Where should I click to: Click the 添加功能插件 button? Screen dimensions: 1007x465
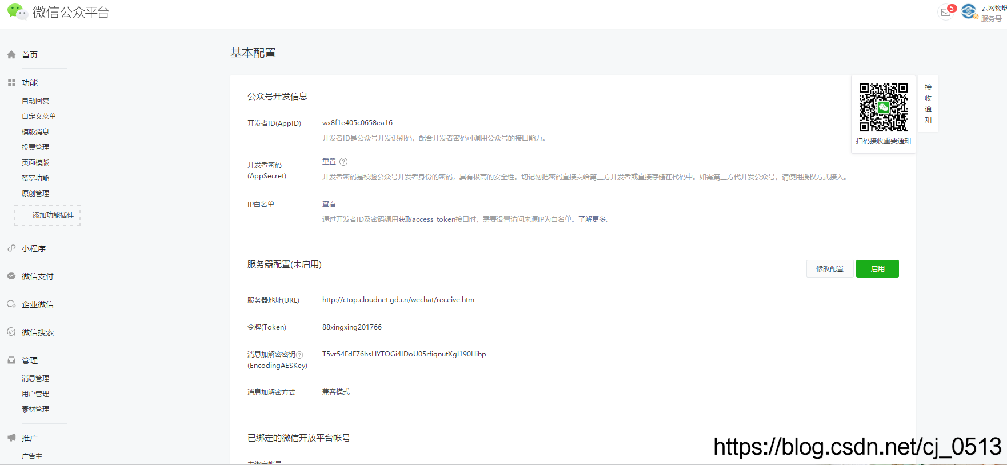coord(47,215)
